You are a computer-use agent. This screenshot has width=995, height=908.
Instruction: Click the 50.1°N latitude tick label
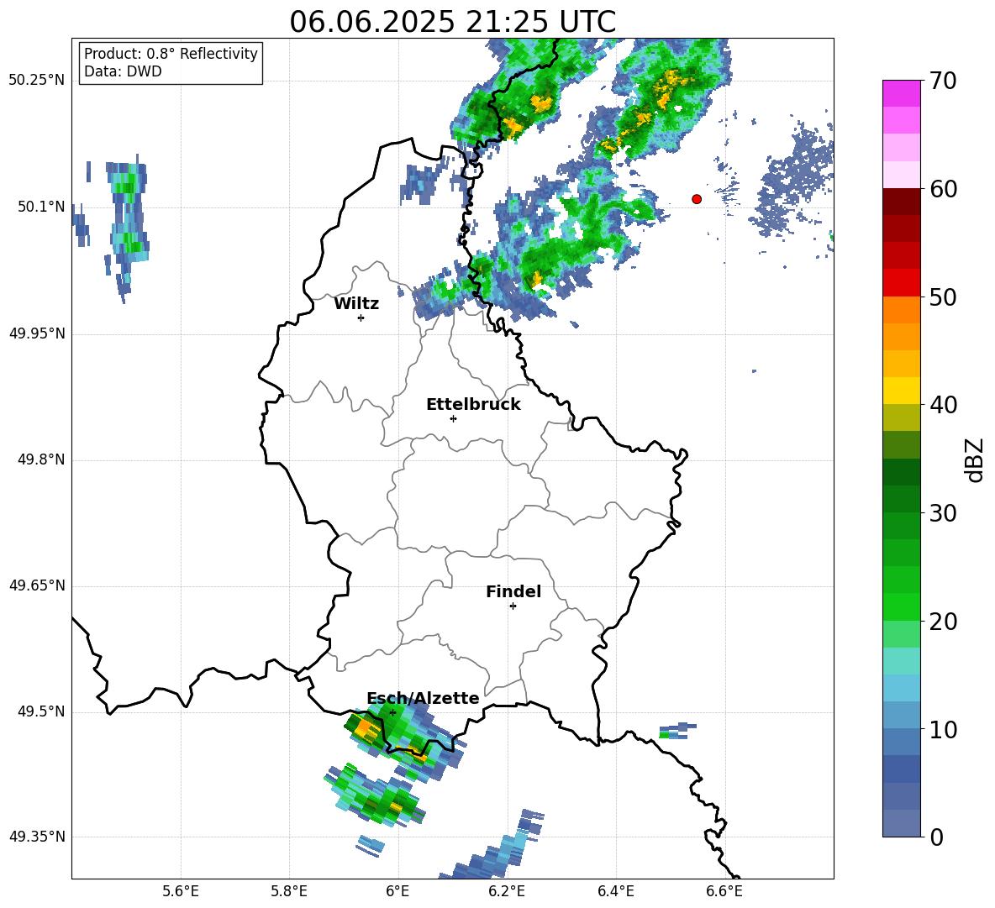pos(40,207)
